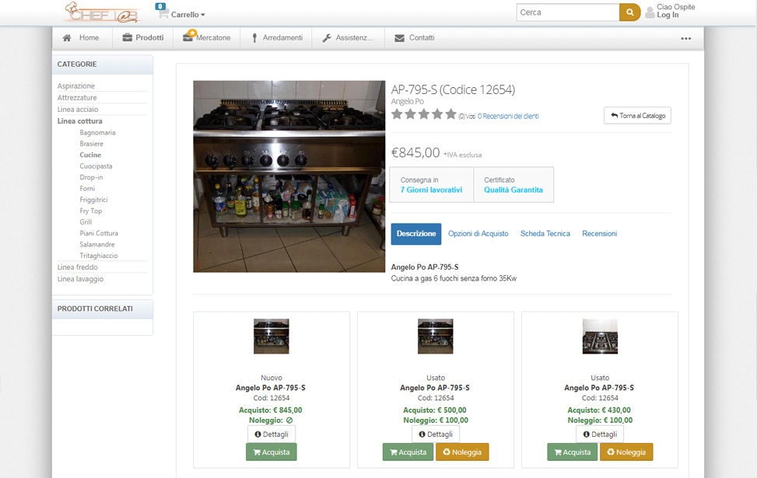Click the third rating star
Viewport: 757px width, 478px height.
point(424,113)
